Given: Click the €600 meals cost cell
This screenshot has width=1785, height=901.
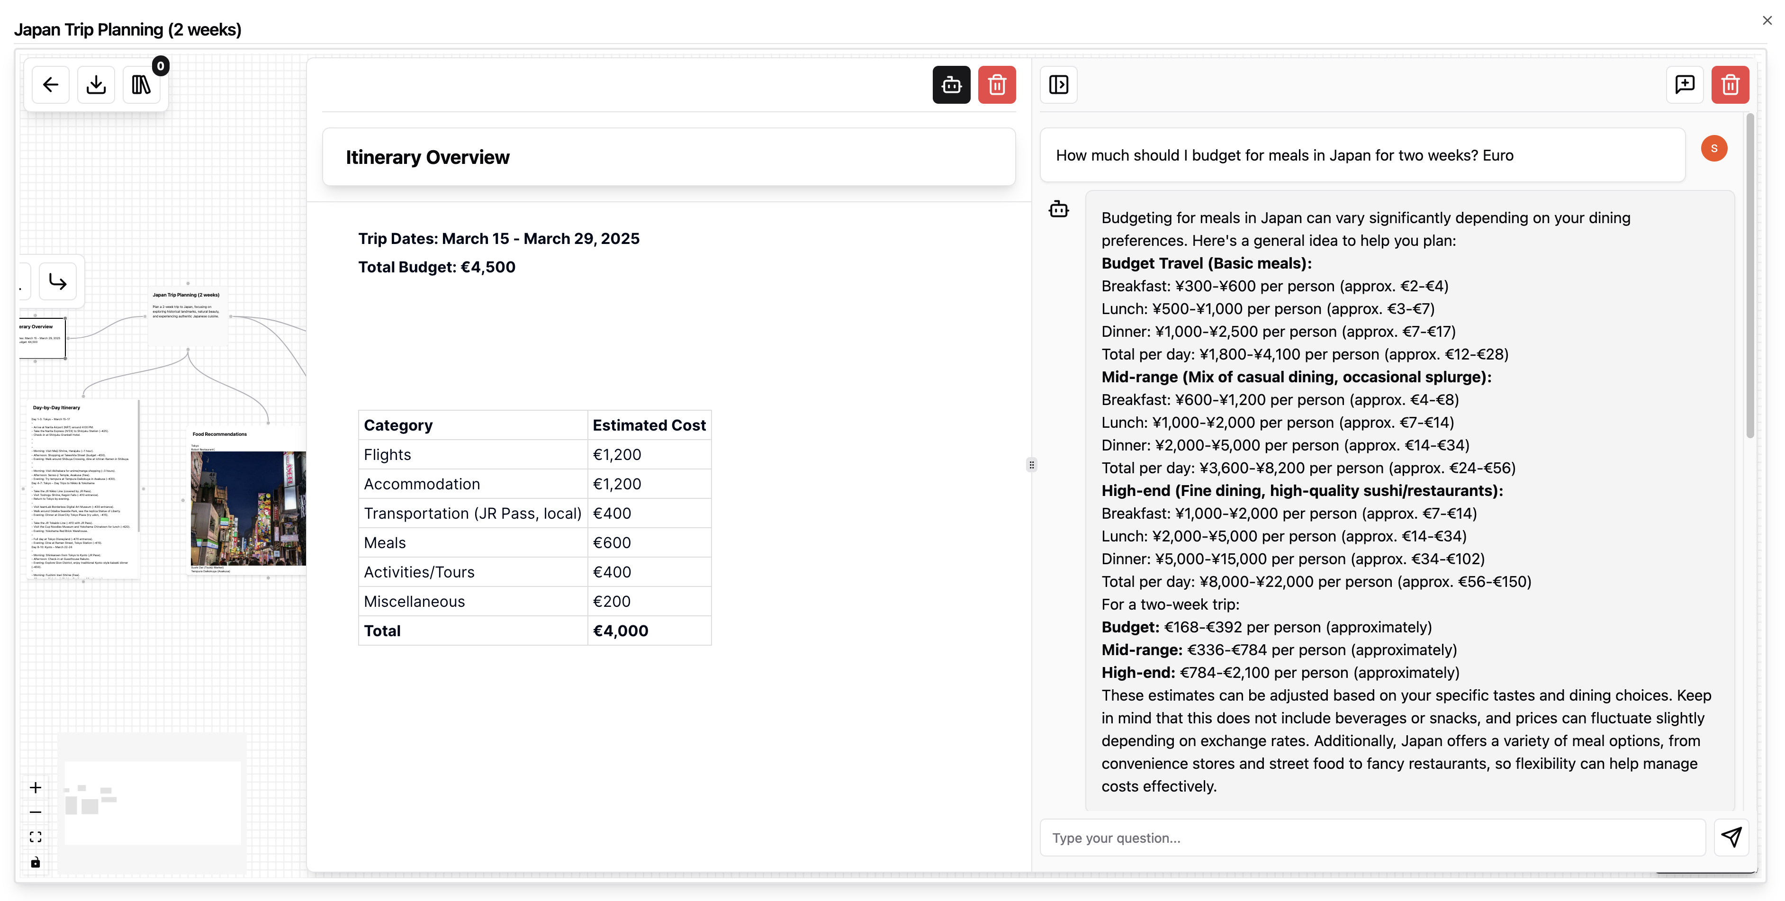Looking at the screenshot, I should tap(649, 543).
